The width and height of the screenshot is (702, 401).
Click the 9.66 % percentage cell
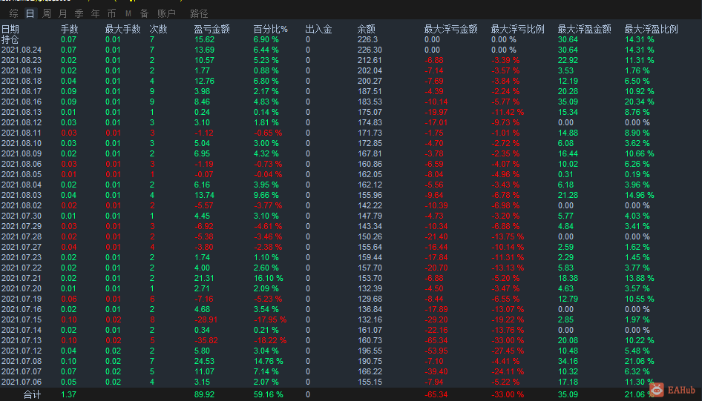tap(266, 195)
